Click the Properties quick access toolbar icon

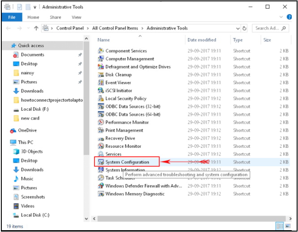pos(19,7)
